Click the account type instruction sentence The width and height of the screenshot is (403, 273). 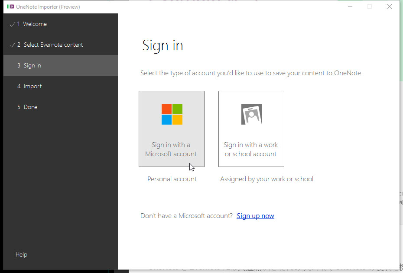click(251, 73)
